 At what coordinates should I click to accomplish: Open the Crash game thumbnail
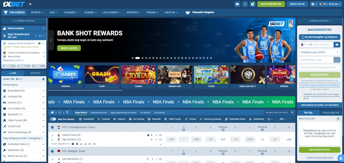(102, 77)
